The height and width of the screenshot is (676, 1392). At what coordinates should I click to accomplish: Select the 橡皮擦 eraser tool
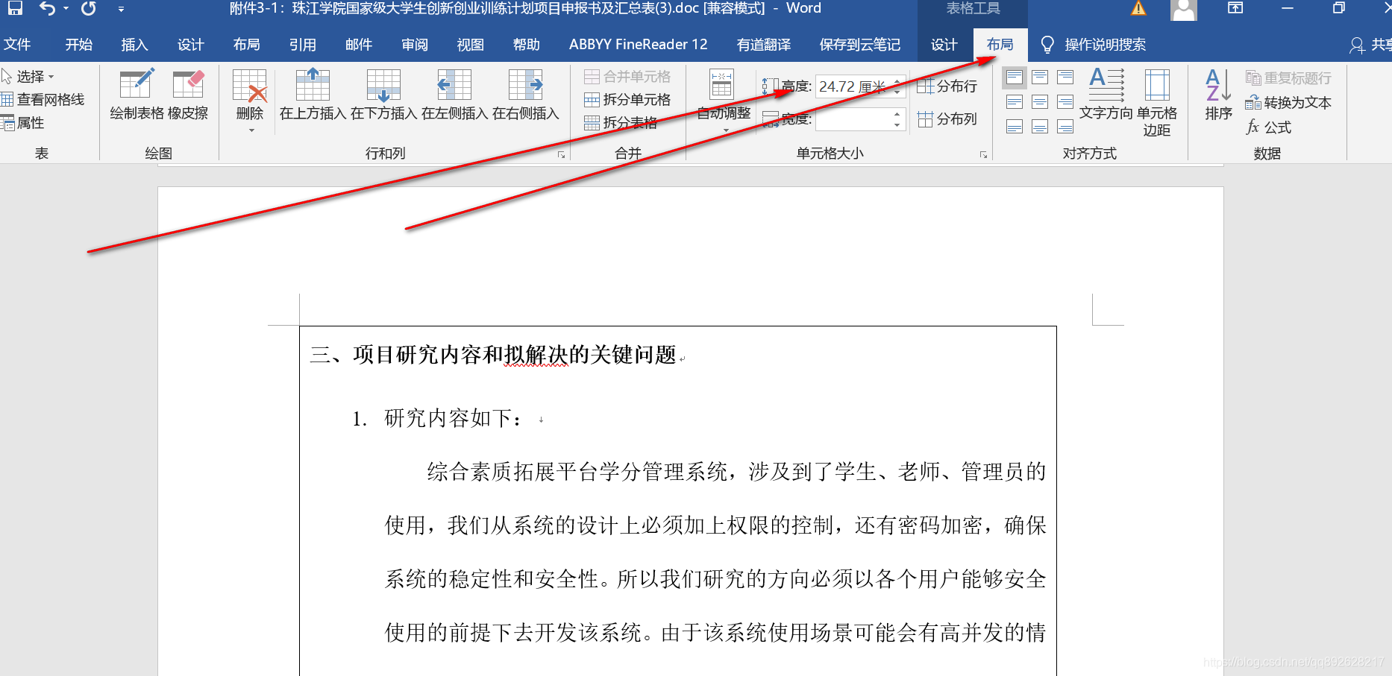point(188,95)
